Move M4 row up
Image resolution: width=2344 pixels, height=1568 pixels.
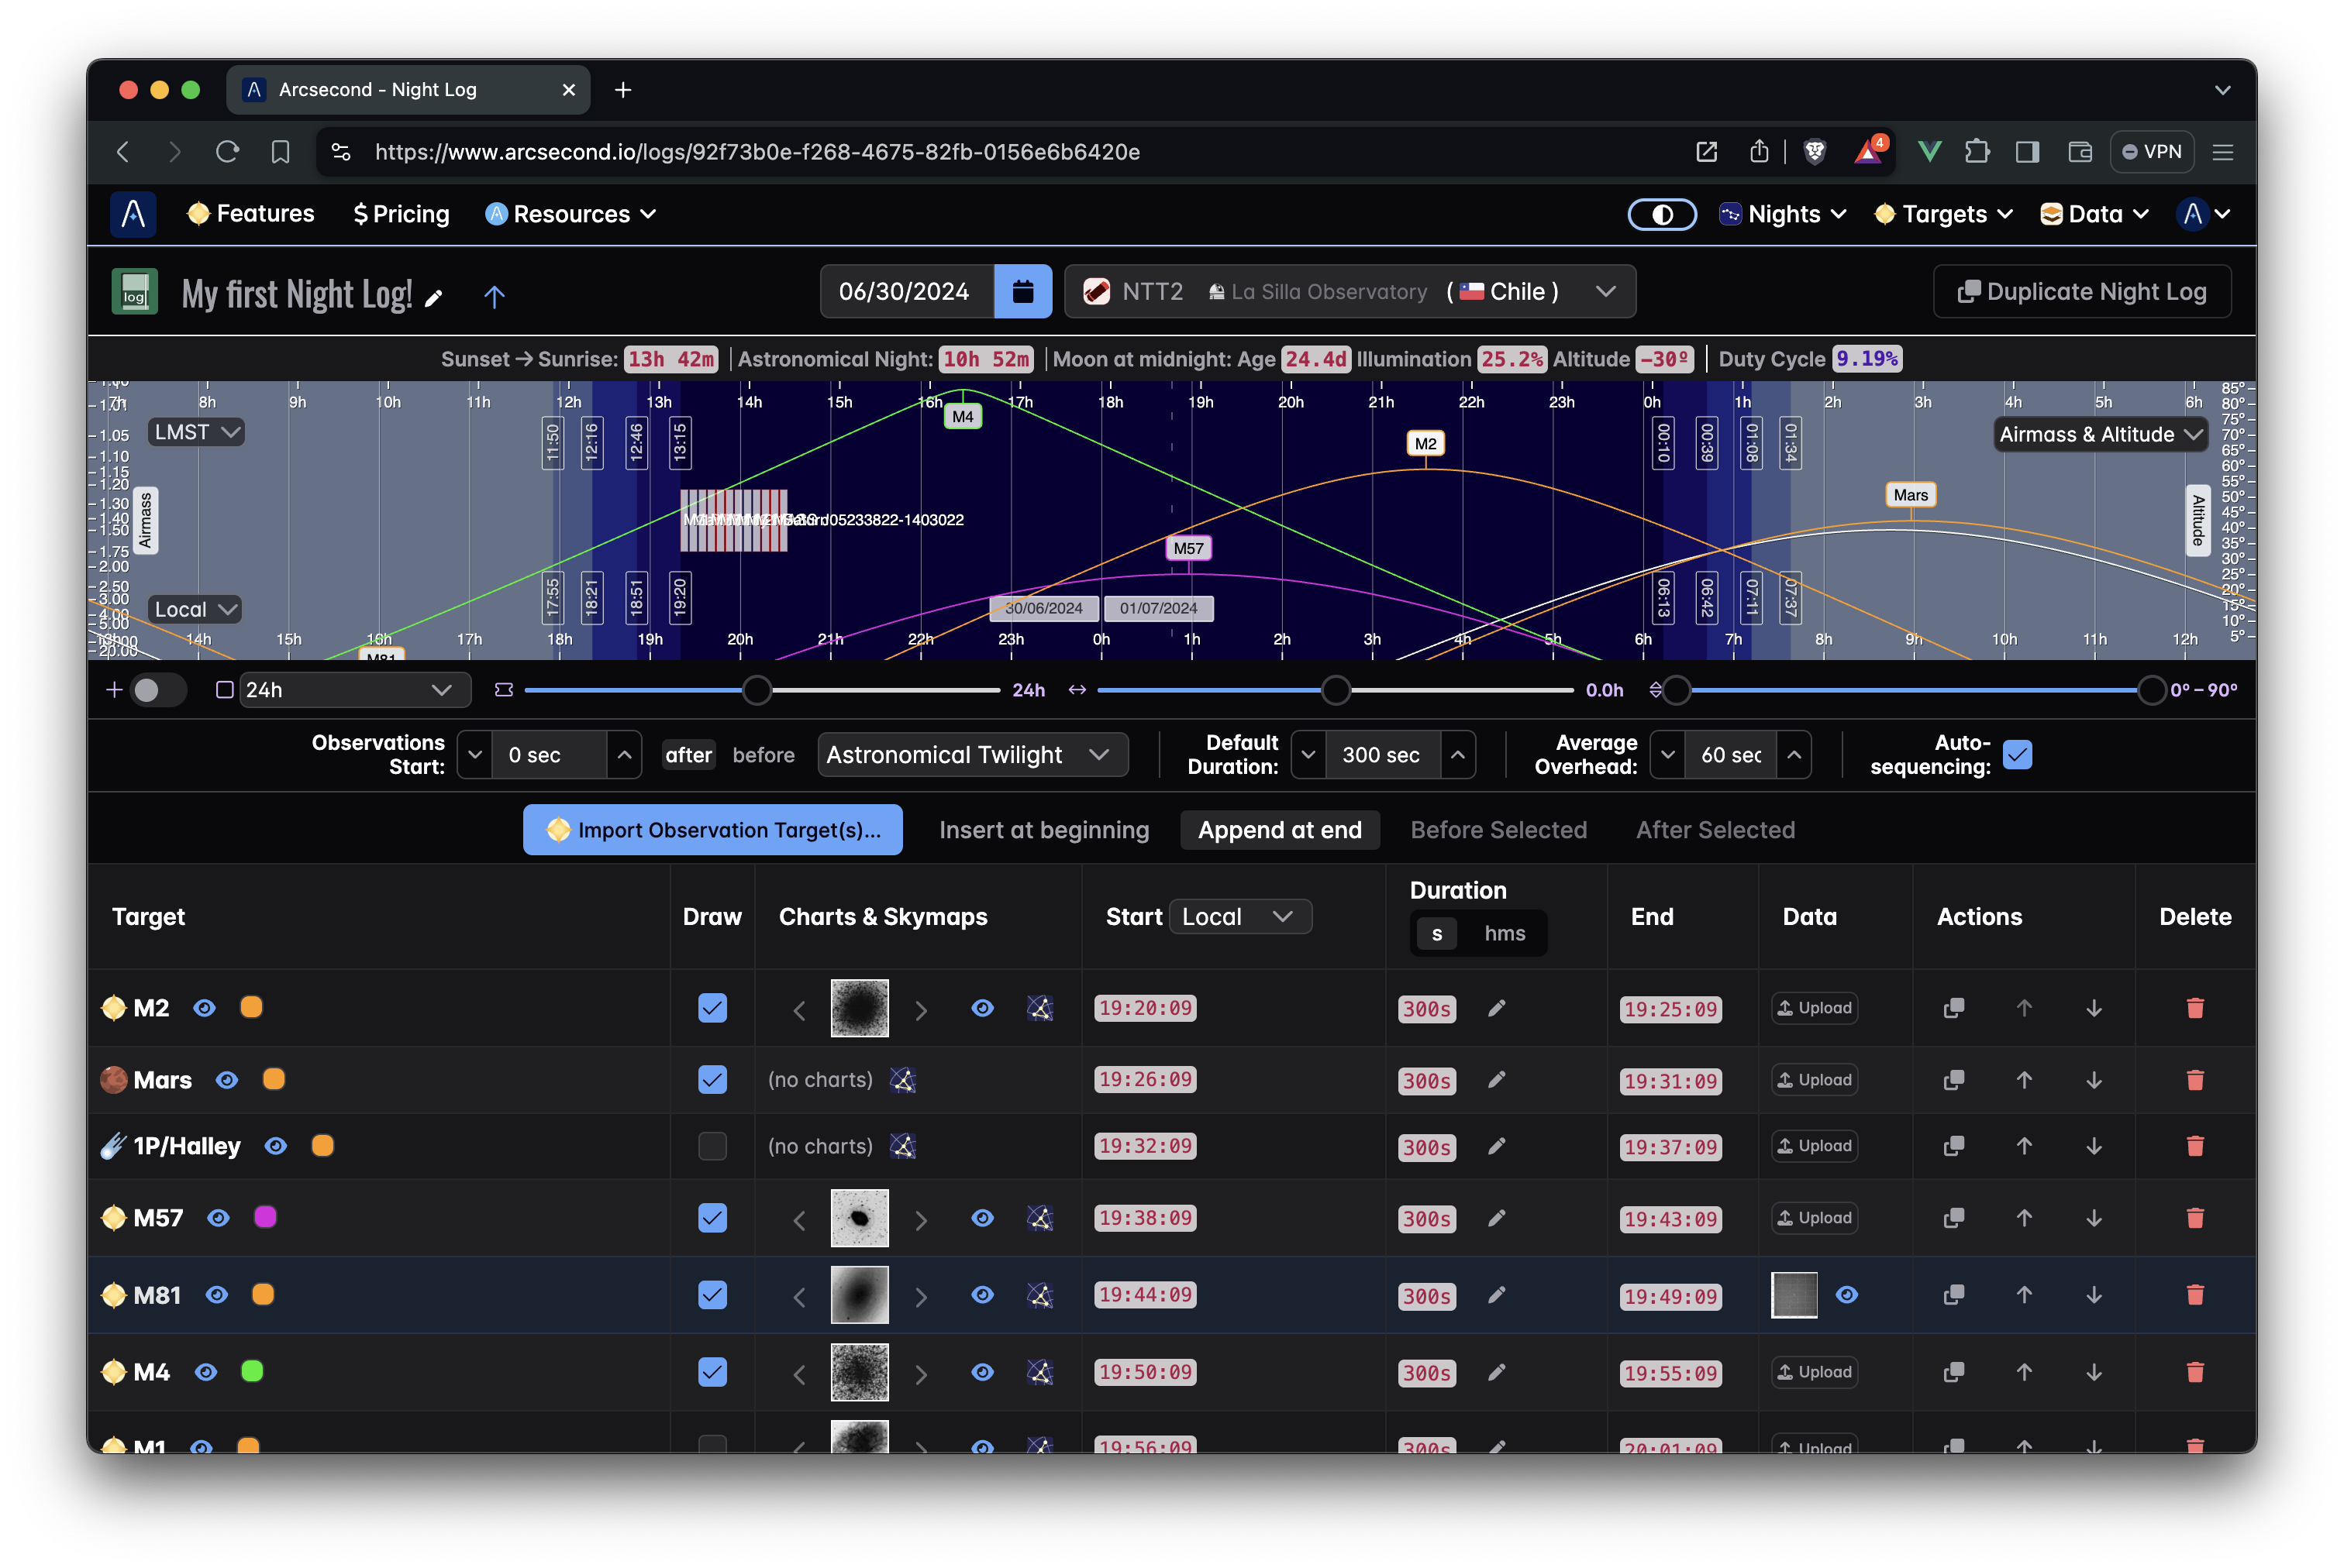(x=2024, y=1372)
